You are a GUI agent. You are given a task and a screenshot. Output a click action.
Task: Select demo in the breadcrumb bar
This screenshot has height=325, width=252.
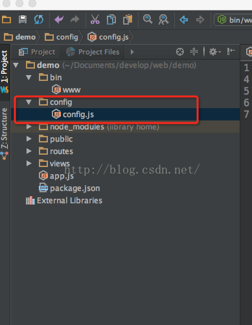[x=20, y=37]
